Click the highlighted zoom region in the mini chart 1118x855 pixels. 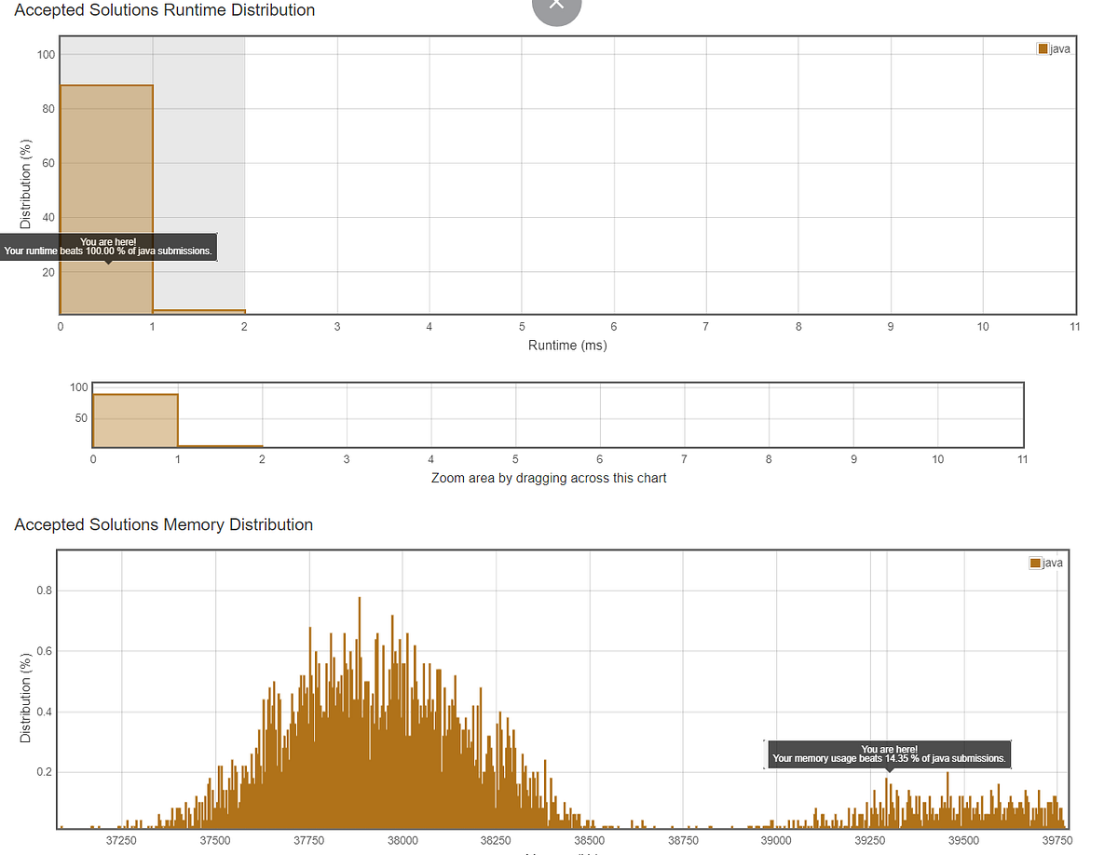(x=133, y=413)
